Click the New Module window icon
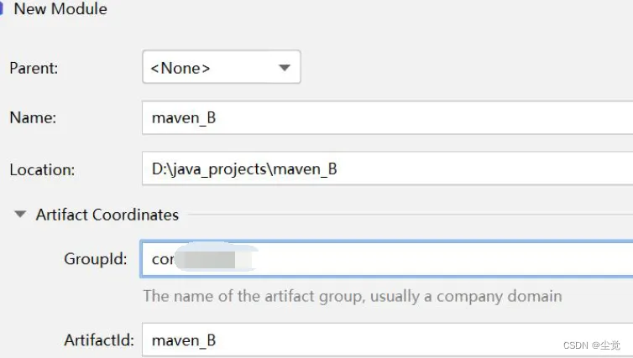 pos(3,10)
